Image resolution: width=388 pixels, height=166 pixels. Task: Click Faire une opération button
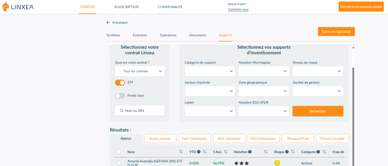coord(336,31)
